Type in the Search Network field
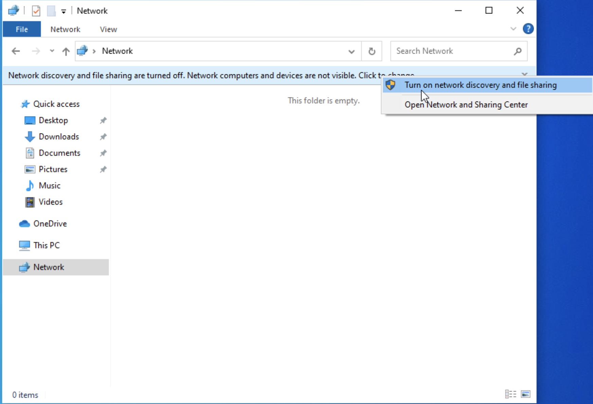 pos(452,51)
